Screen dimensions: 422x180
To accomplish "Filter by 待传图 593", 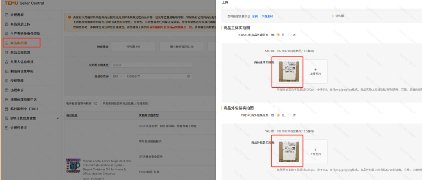I will (133, 47).
